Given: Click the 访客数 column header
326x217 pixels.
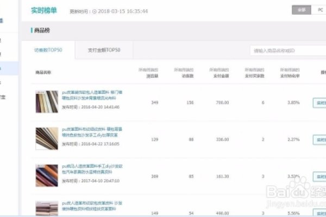Looking at the screenshot, I should 188,76.
